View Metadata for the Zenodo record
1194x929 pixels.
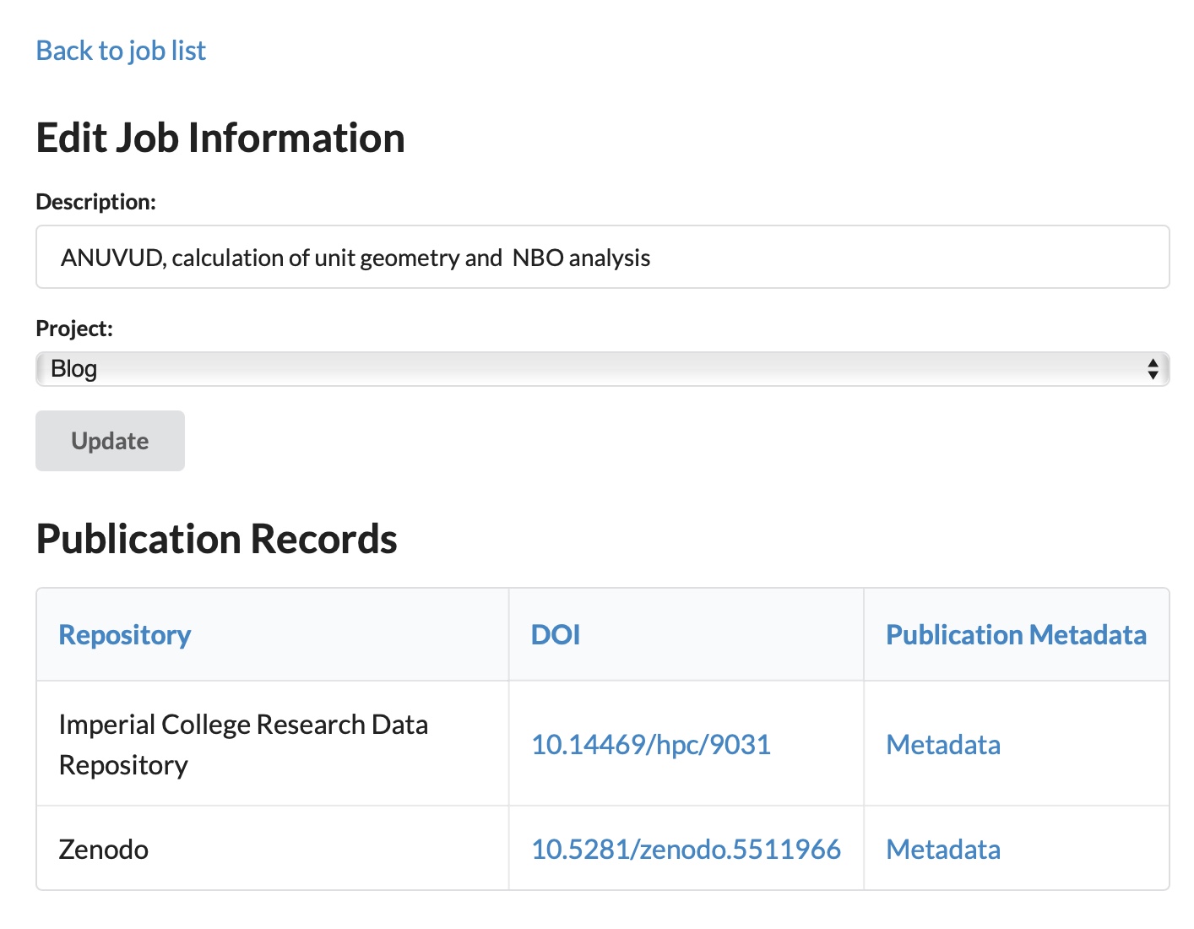pos(942,850)
